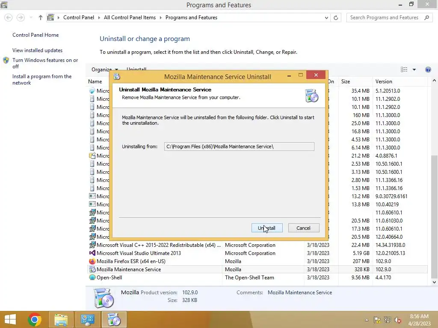Image resolution: width=438 pixels, height=328 pixels.
Task: Open Organize menu in Programs and Features
Action: point(104,70)
